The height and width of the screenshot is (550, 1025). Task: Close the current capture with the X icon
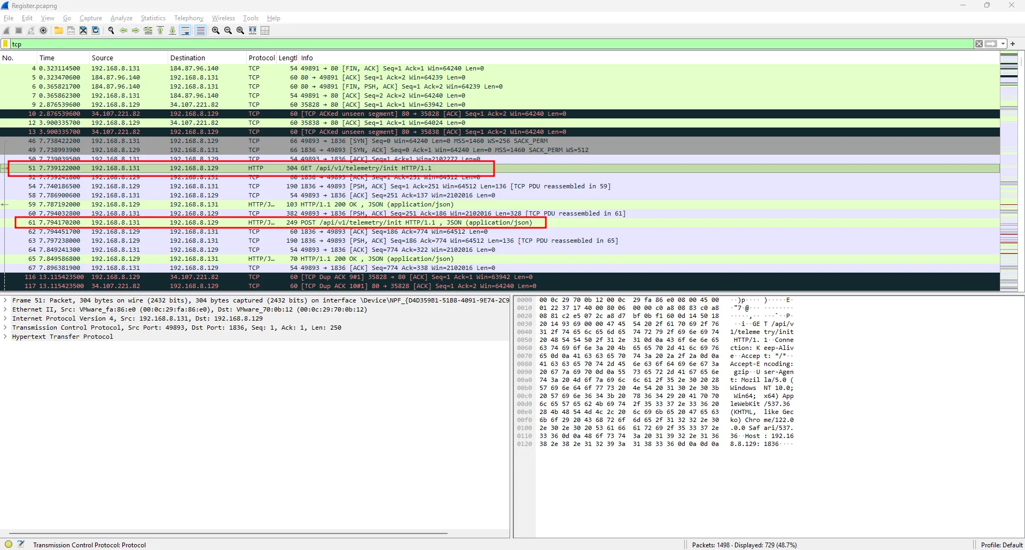click(x=83, y=30)
